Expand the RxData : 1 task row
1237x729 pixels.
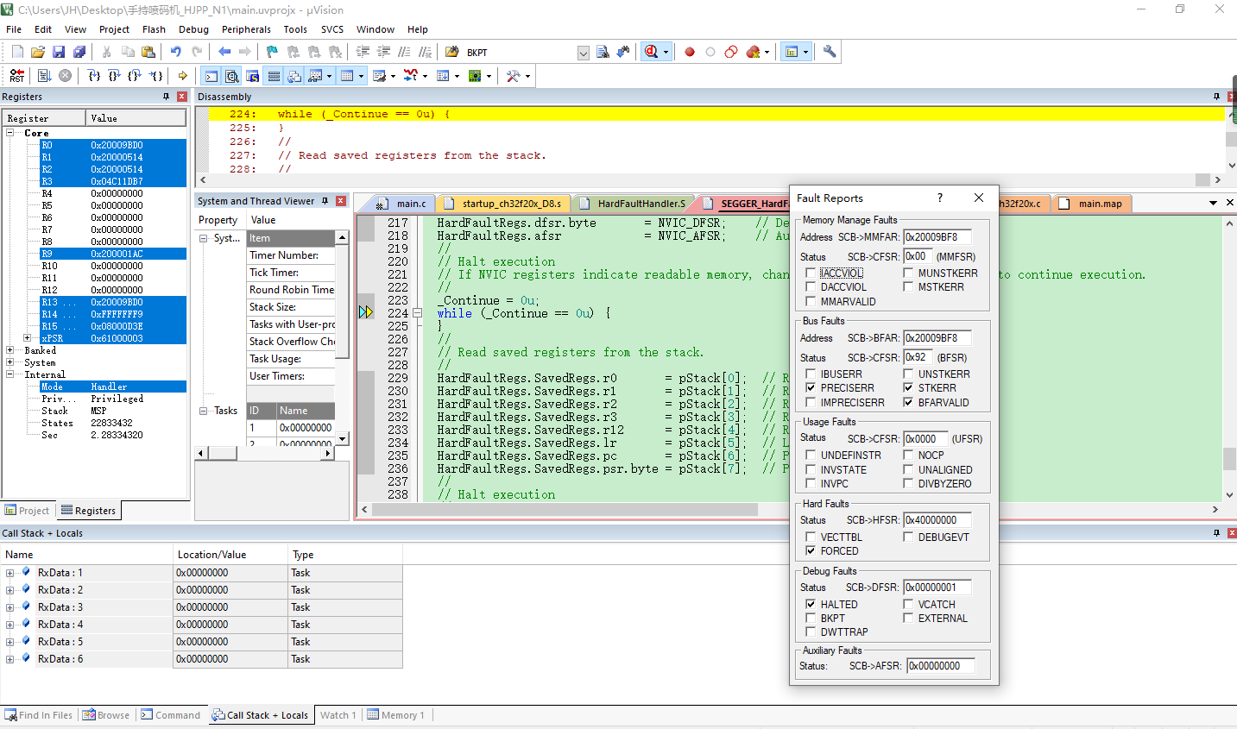[x=9, y=573]
